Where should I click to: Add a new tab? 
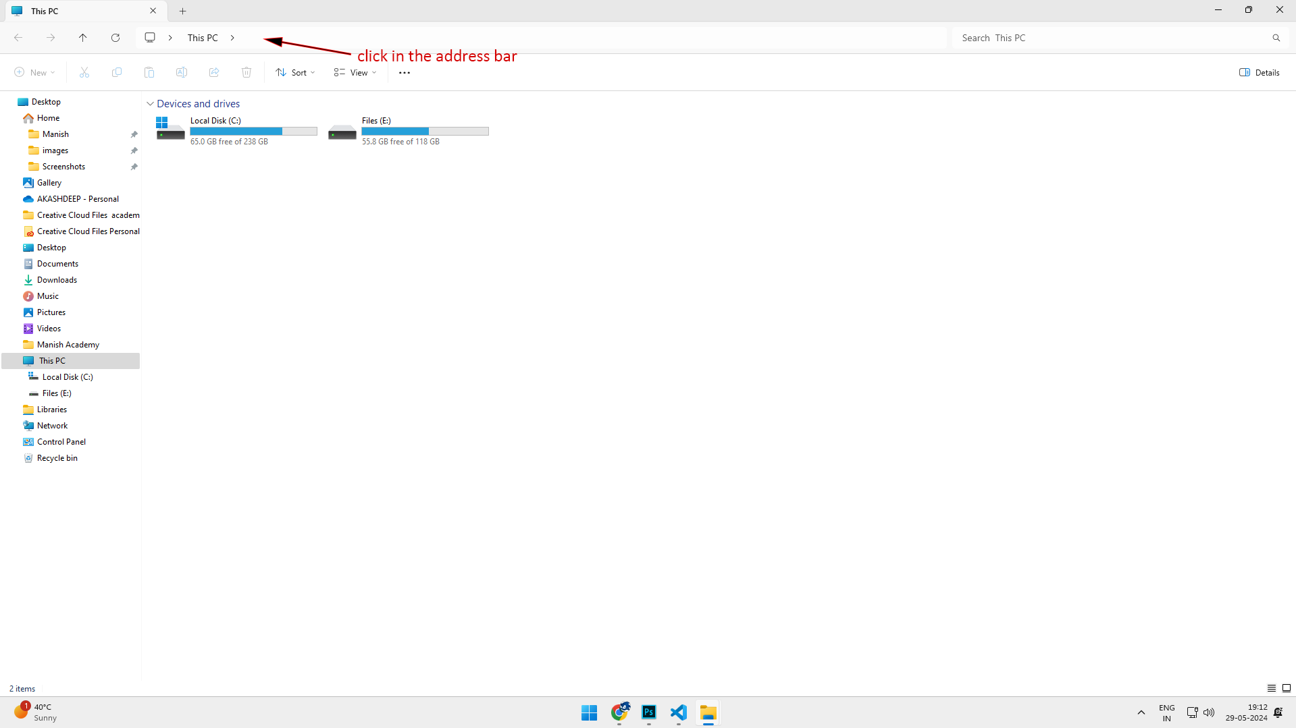182,11
